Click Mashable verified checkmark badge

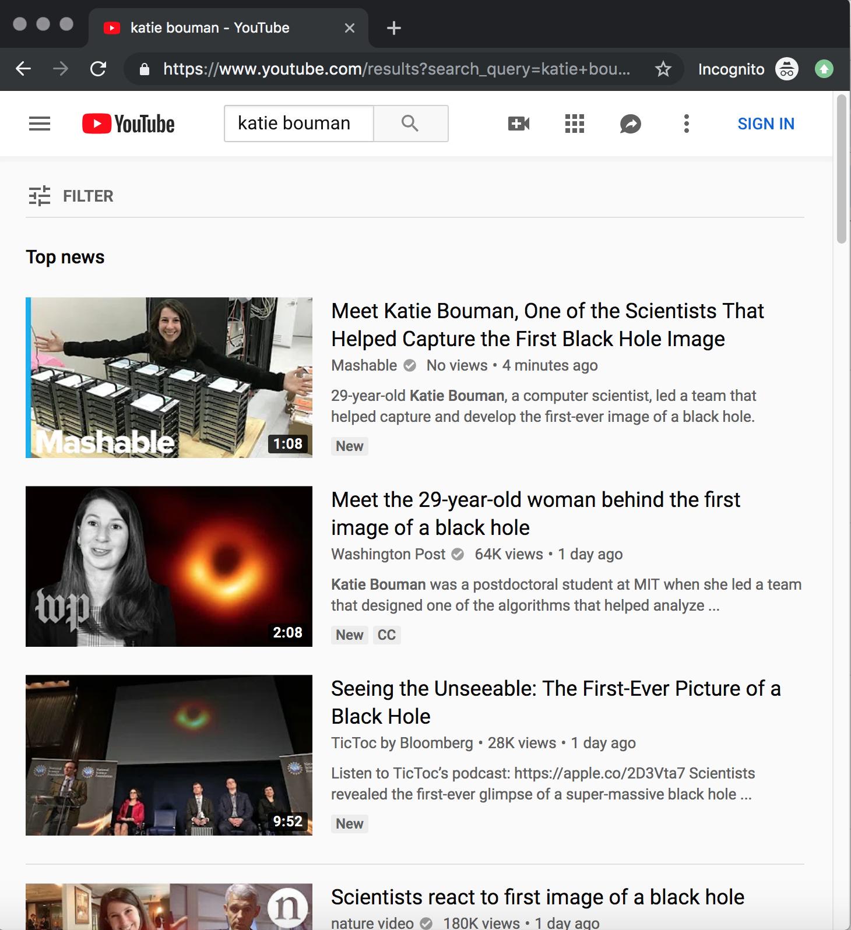[x=410, y=365]
